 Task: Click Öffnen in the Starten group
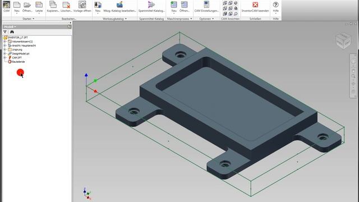[27, 6]
